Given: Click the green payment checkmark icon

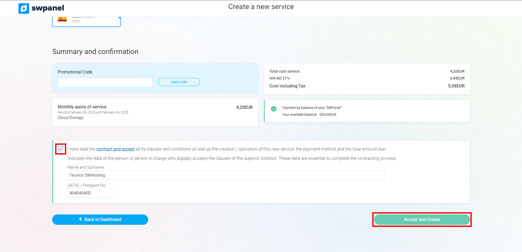Looking at the screenshot, I should (274, 109).
